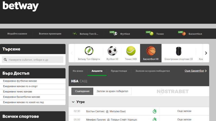This screenshot has height=121, width=216.
Task: Click the 05:00 match time
Action: tap(77, 120)
